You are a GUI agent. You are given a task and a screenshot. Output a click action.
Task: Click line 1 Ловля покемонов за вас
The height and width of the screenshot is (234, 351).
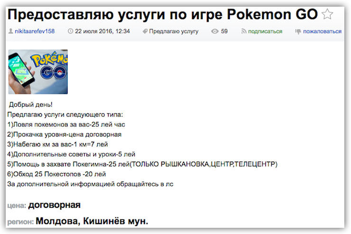pyautogui.click(x=66, y=124)
